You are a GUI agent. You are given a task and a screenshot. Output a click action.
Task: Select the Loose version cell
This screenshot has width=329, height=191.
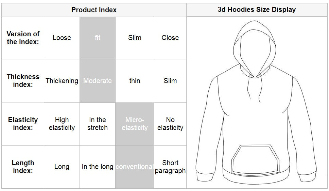coord(62,38)
